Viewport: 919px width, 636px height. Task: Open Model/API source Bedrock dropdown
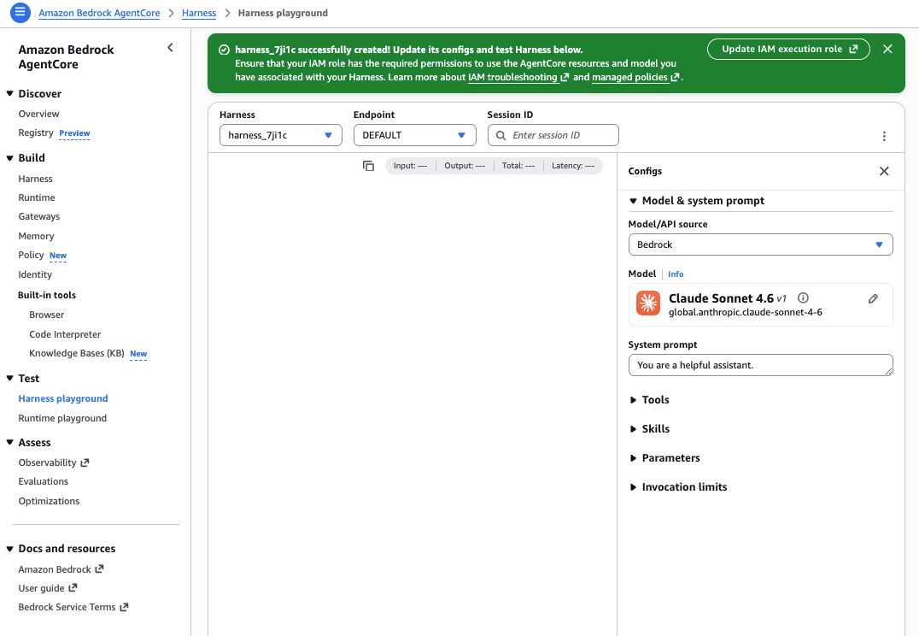pyautogui.click(x=760, y=244)
